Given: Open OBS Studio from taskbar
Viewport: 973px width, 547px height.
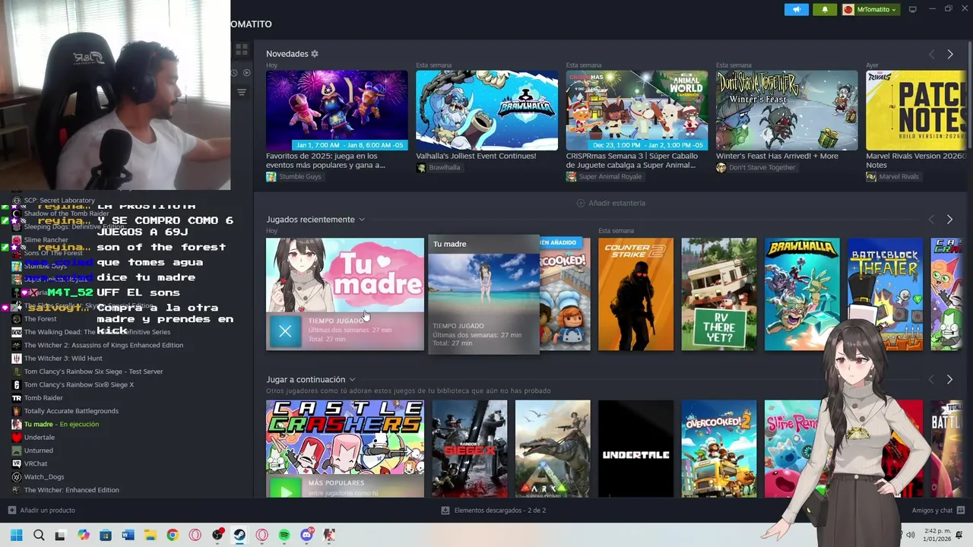Looking at the screenshot, I should (217, 535).
